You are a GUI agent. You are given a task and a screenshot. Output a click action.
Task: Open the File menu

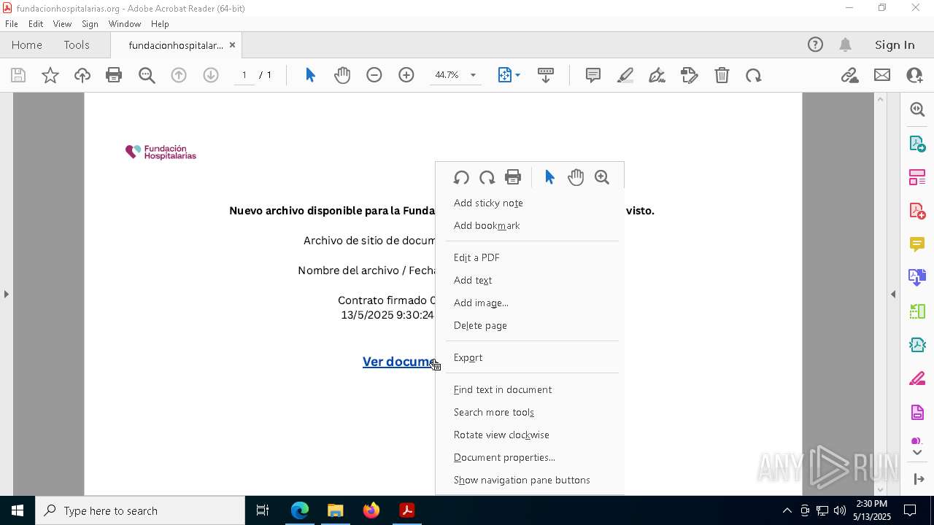click(12, 24)
